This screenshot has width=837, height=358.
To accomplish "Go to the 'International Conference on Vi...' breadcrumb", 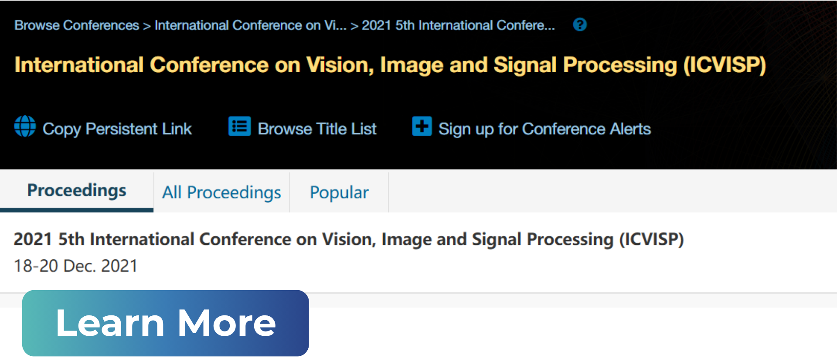I will tap(250, 25).
